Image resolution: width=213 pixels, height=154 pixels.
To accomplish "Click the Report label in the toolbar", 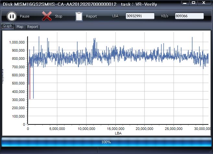I will tap(91, 16).
